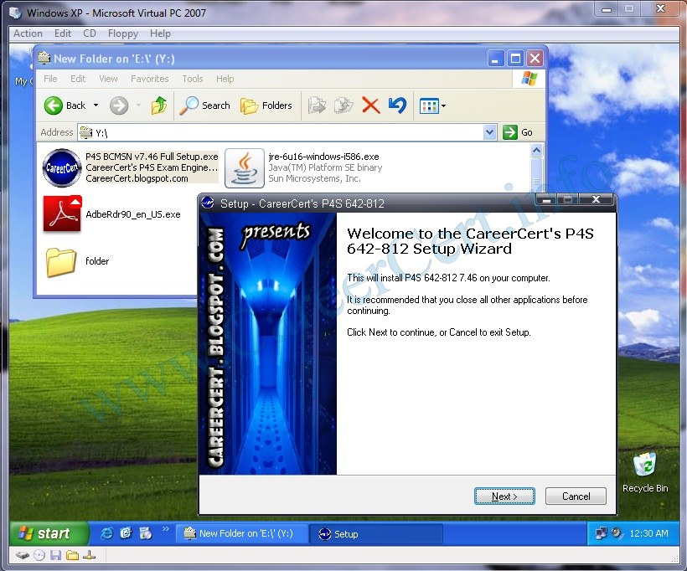Click the network computers tray icon
The width and height of the screenshot is (687, 571).
[602, 533]
